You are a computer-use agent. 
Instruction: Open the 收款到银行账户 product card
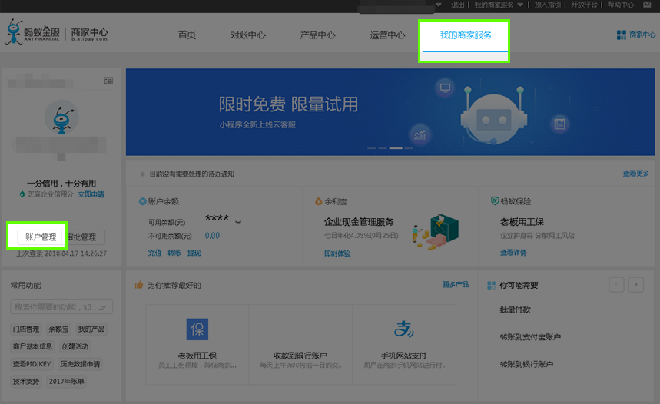(x=300, y=345)
